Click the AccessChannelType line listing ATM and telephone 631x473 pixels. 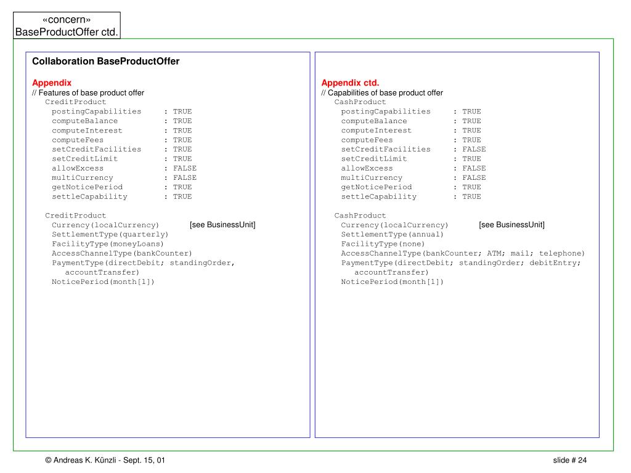click(463, 253)
